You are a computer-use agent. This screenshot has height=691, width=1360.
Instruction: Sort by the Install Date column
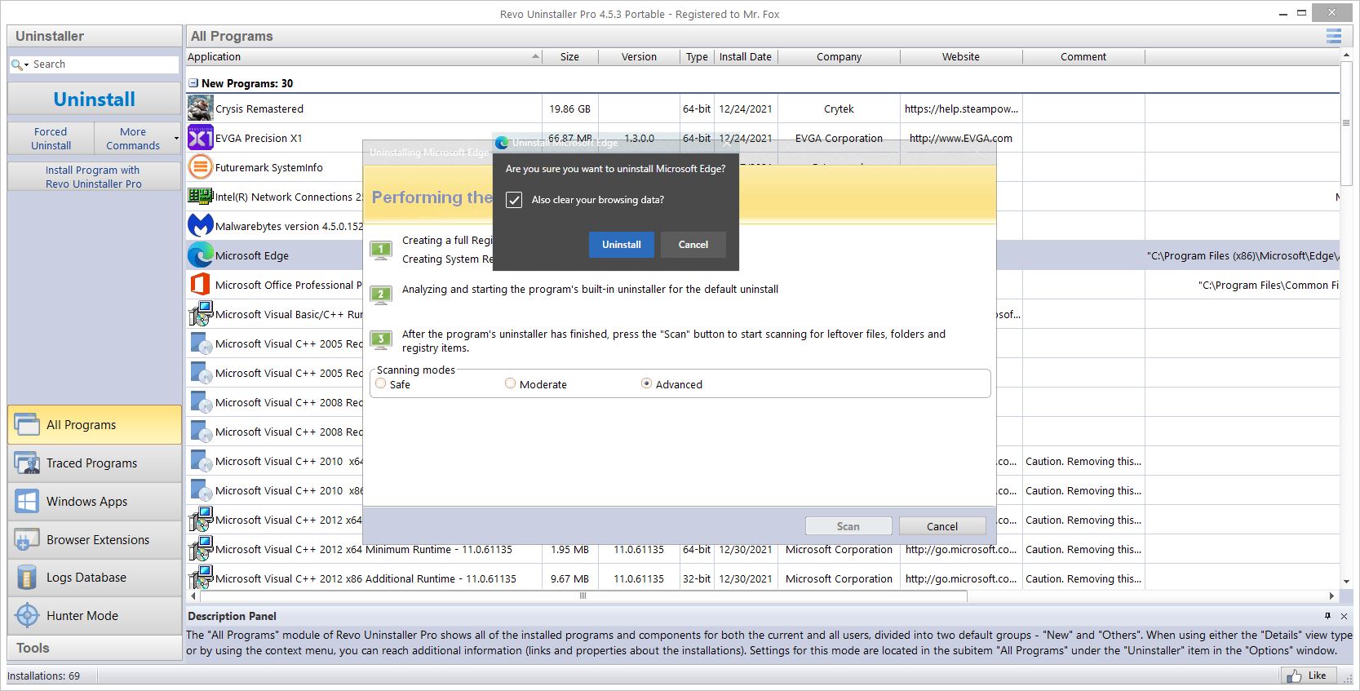click(746, 56)
